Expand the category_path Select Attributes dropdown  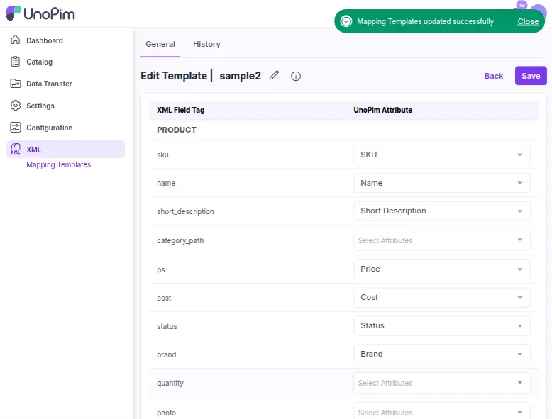[x=441, y=240]
